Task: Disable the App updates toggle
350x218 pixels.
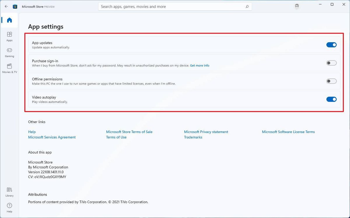Action: [331, 45]
